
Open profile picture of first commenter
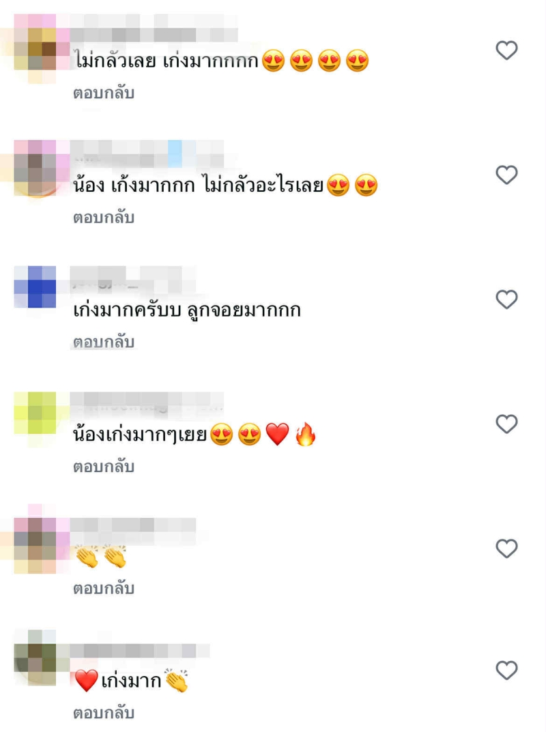pyautogui.click(x=35, y=49)
